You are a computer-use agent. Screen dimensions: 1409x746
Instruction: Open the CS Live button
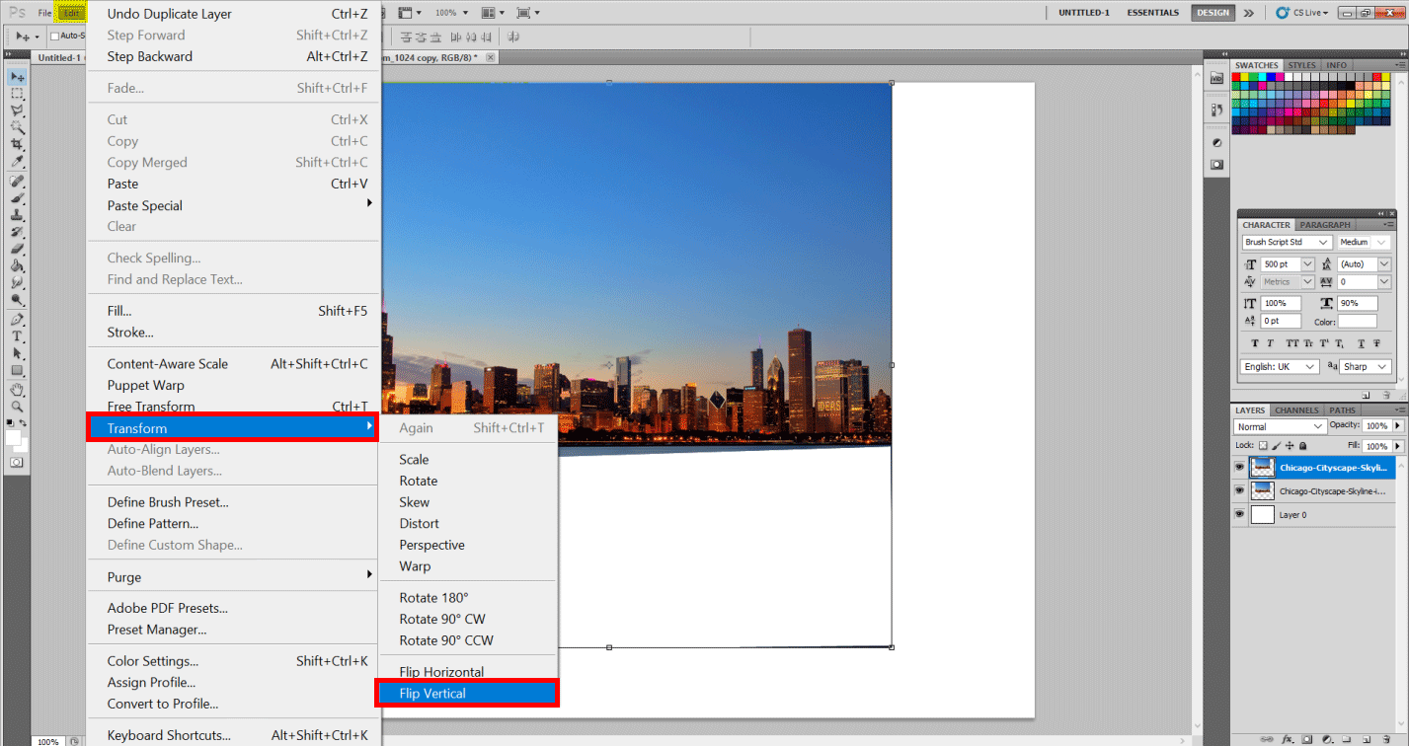(x=1302, y=13)
